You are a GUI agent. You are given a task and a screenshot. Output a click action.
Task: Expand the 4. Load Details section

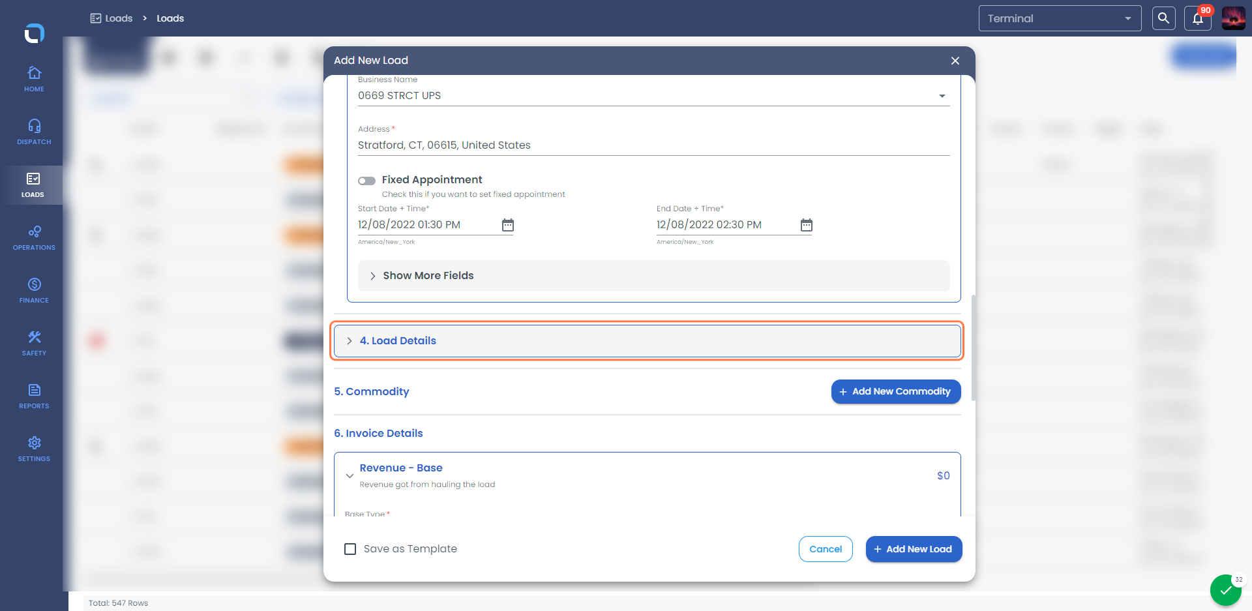click(648, 341)
